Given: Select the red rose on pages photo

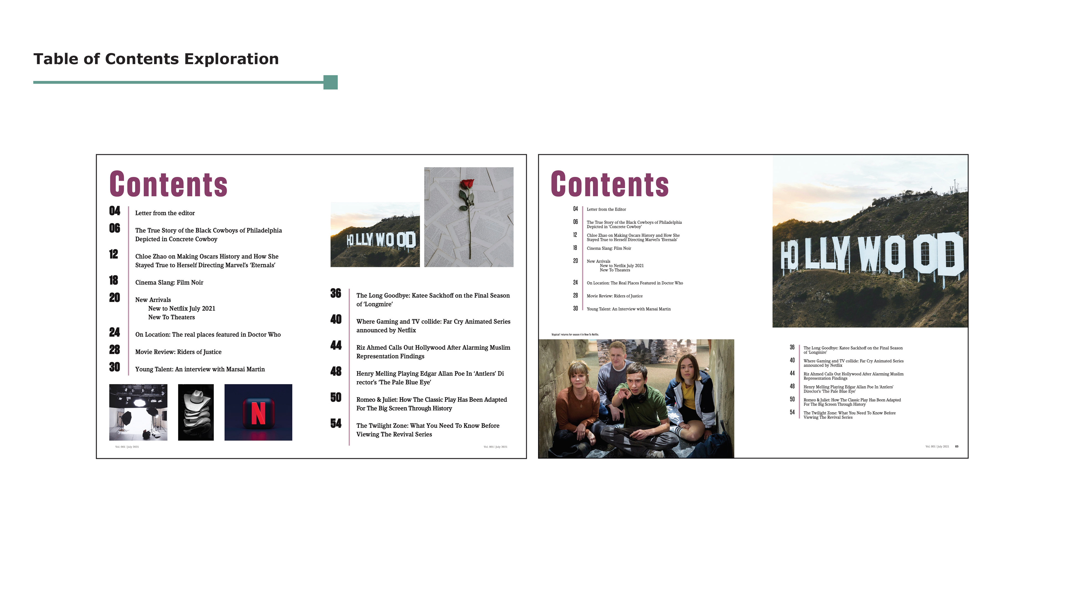Looking at the screenshot, I should point(468,217).
